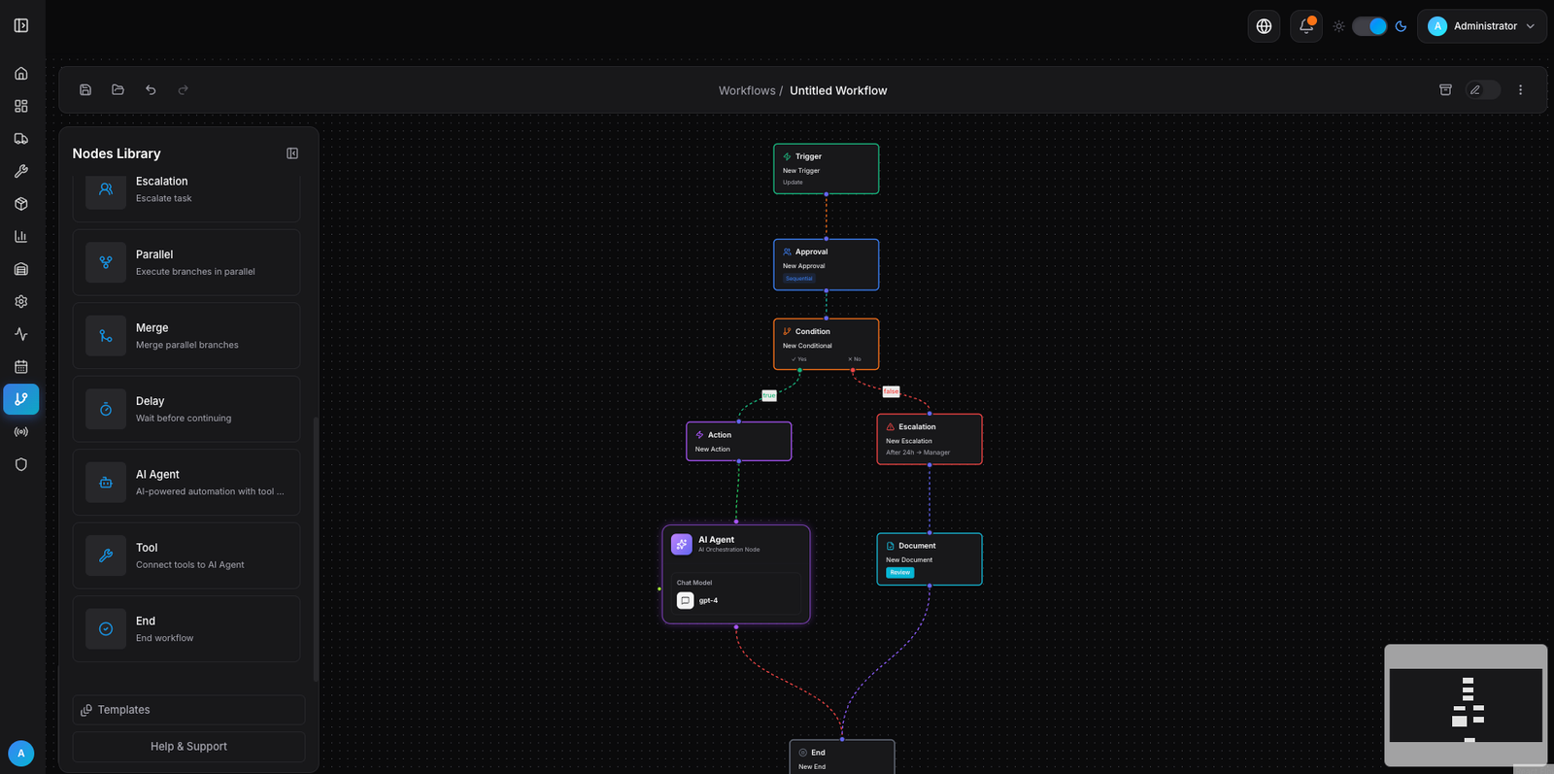1554x774 pixels.
Task: Click the archive workflow icon
Action: [x=1445, y=90]
